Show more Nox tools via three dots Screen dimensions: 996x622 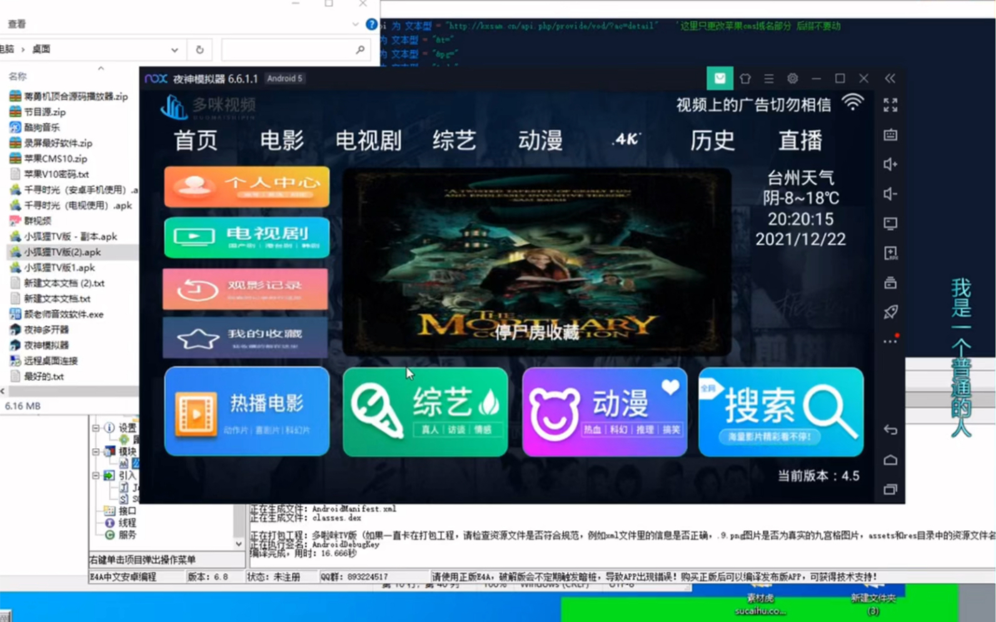tap(890, 341)
